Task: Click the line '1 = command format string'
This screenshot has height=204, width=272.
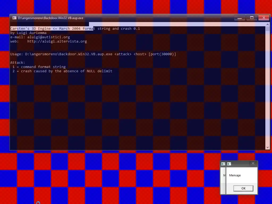Action: pyautogui.click(x=39, y=67)
